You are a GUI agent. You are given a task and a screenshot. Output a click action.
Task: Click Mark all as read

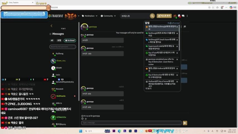click(x=174, y=23)
